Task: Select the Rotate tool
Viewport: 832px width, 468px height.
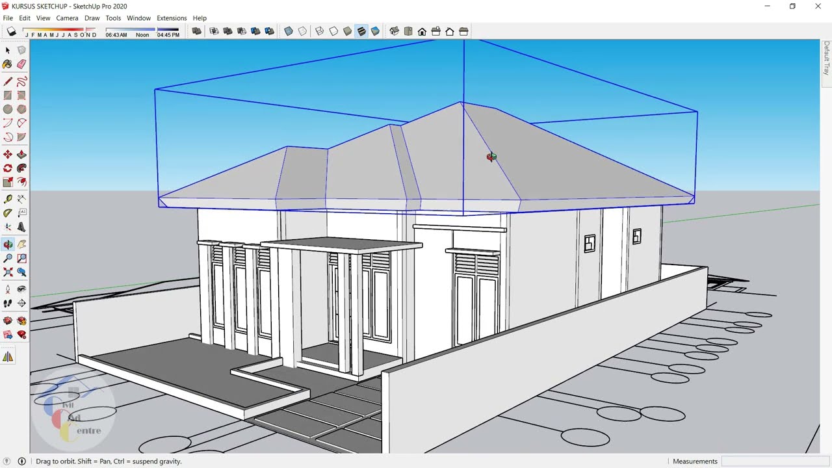Action: pyautogui.click(x=8, y=168)
